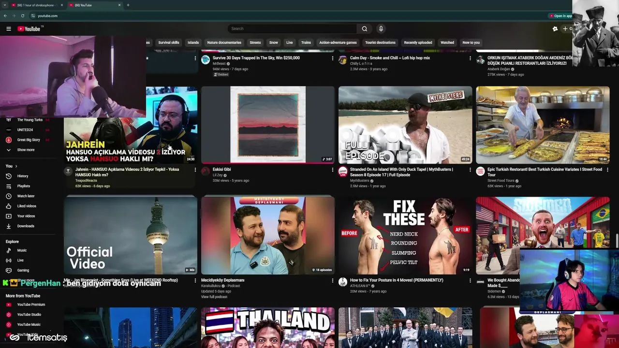Open Live under Explore
Image resolution: width=619 pixels, height=348 pixels.
coord(20,261)
